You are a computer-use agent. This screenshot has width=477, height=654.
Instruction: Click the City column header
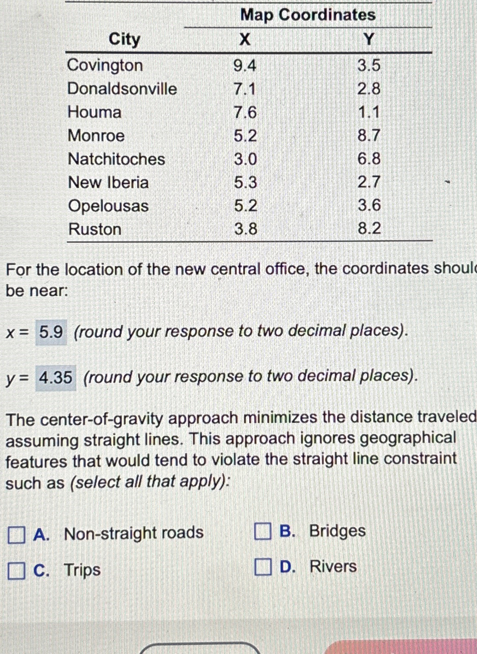pos(124,40)
